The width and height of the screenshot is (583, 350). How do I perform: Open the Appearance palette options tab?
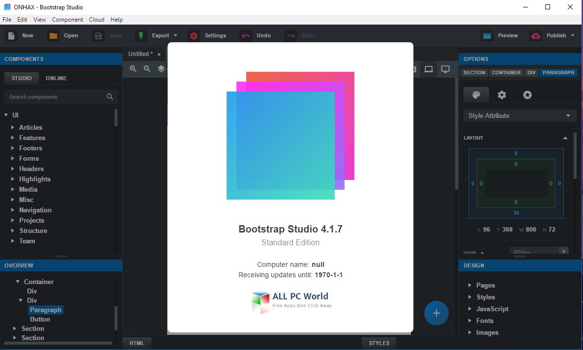476,95
